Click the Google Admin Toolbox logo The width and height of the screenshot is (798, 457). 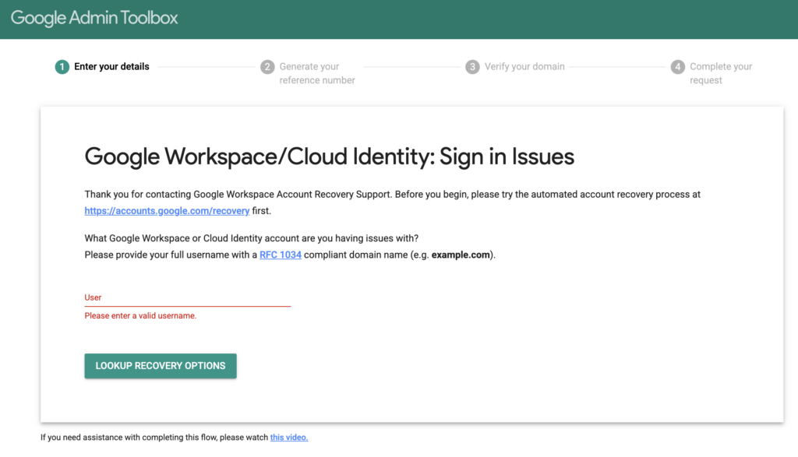94,18
